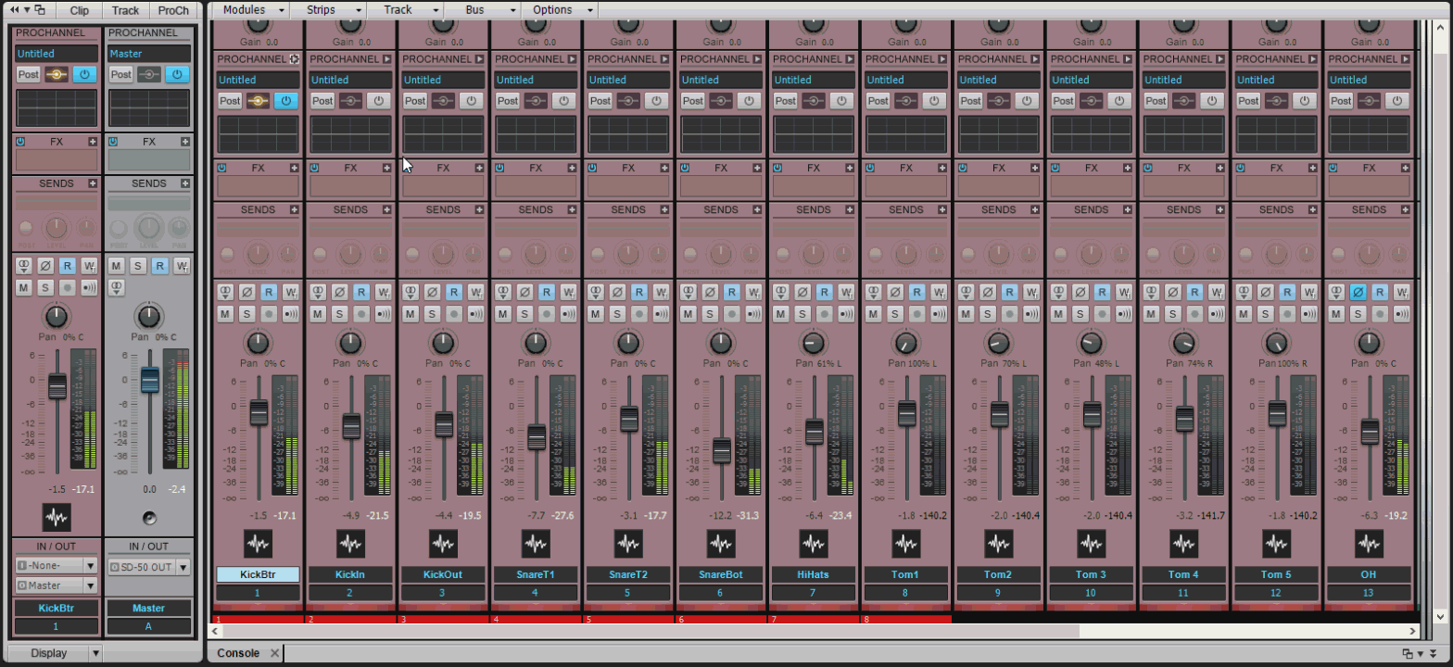The image size is (1453, 667).
Task: Click the Master bus volume fader
Action: pyautogui.click(x=149, y=379)
